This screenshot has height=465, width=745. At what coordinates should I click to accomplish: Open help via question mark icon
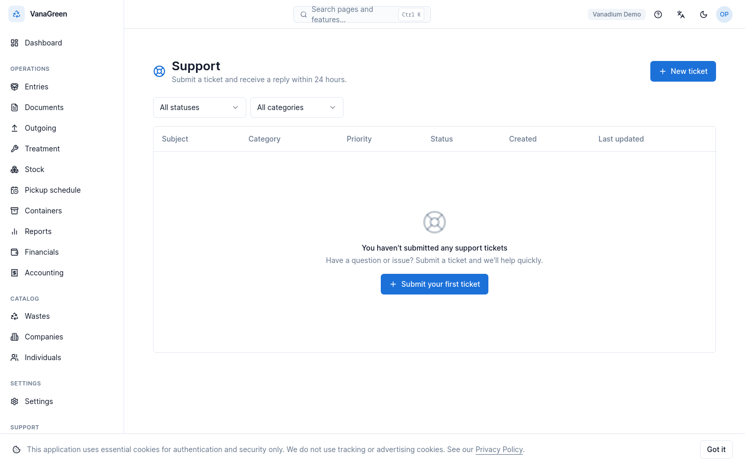point(658,14)
